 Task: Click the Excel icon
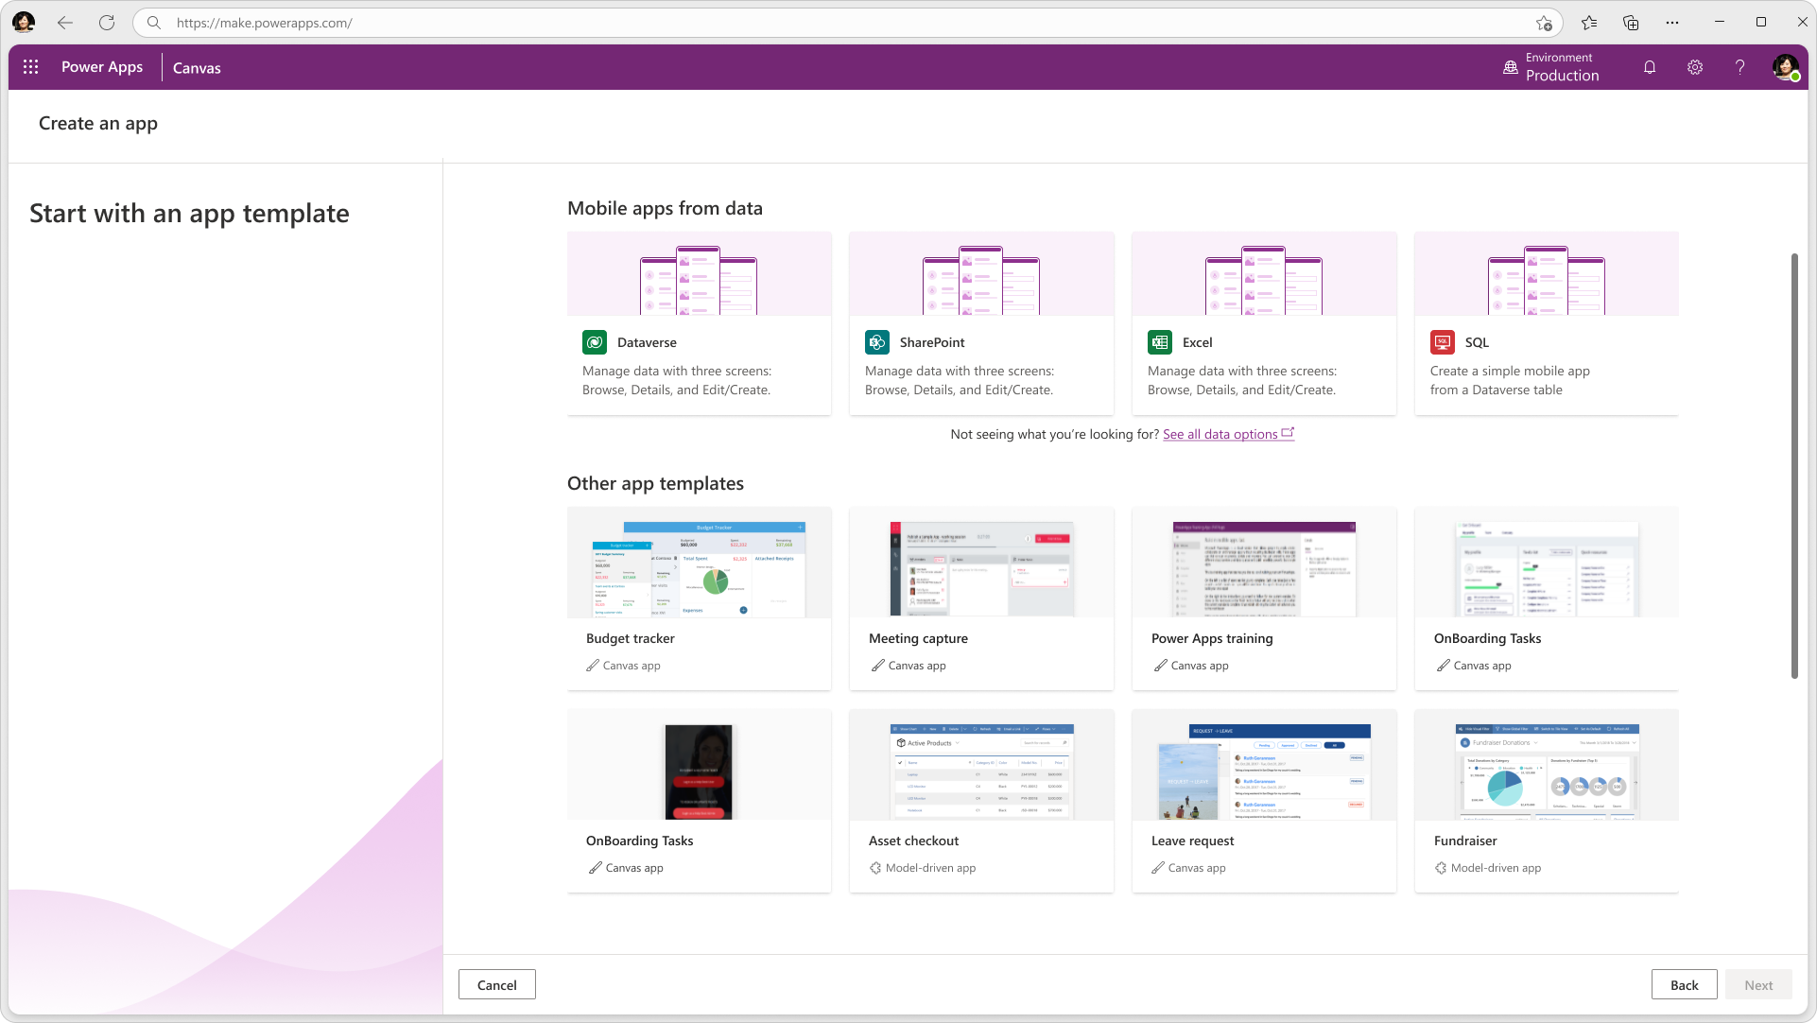coord(1160,342)
